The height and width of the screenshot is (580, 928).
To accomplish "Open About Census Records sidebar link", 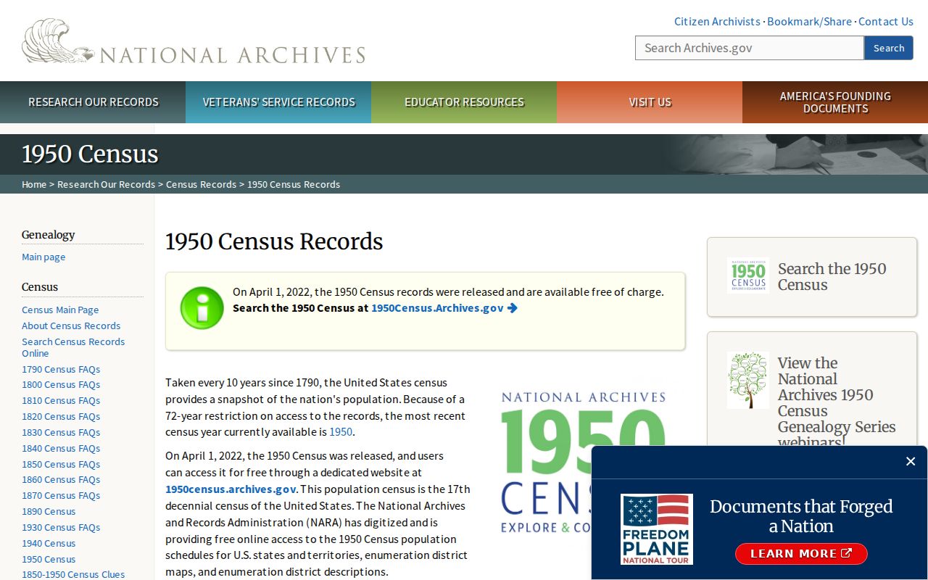I will 71,326.
